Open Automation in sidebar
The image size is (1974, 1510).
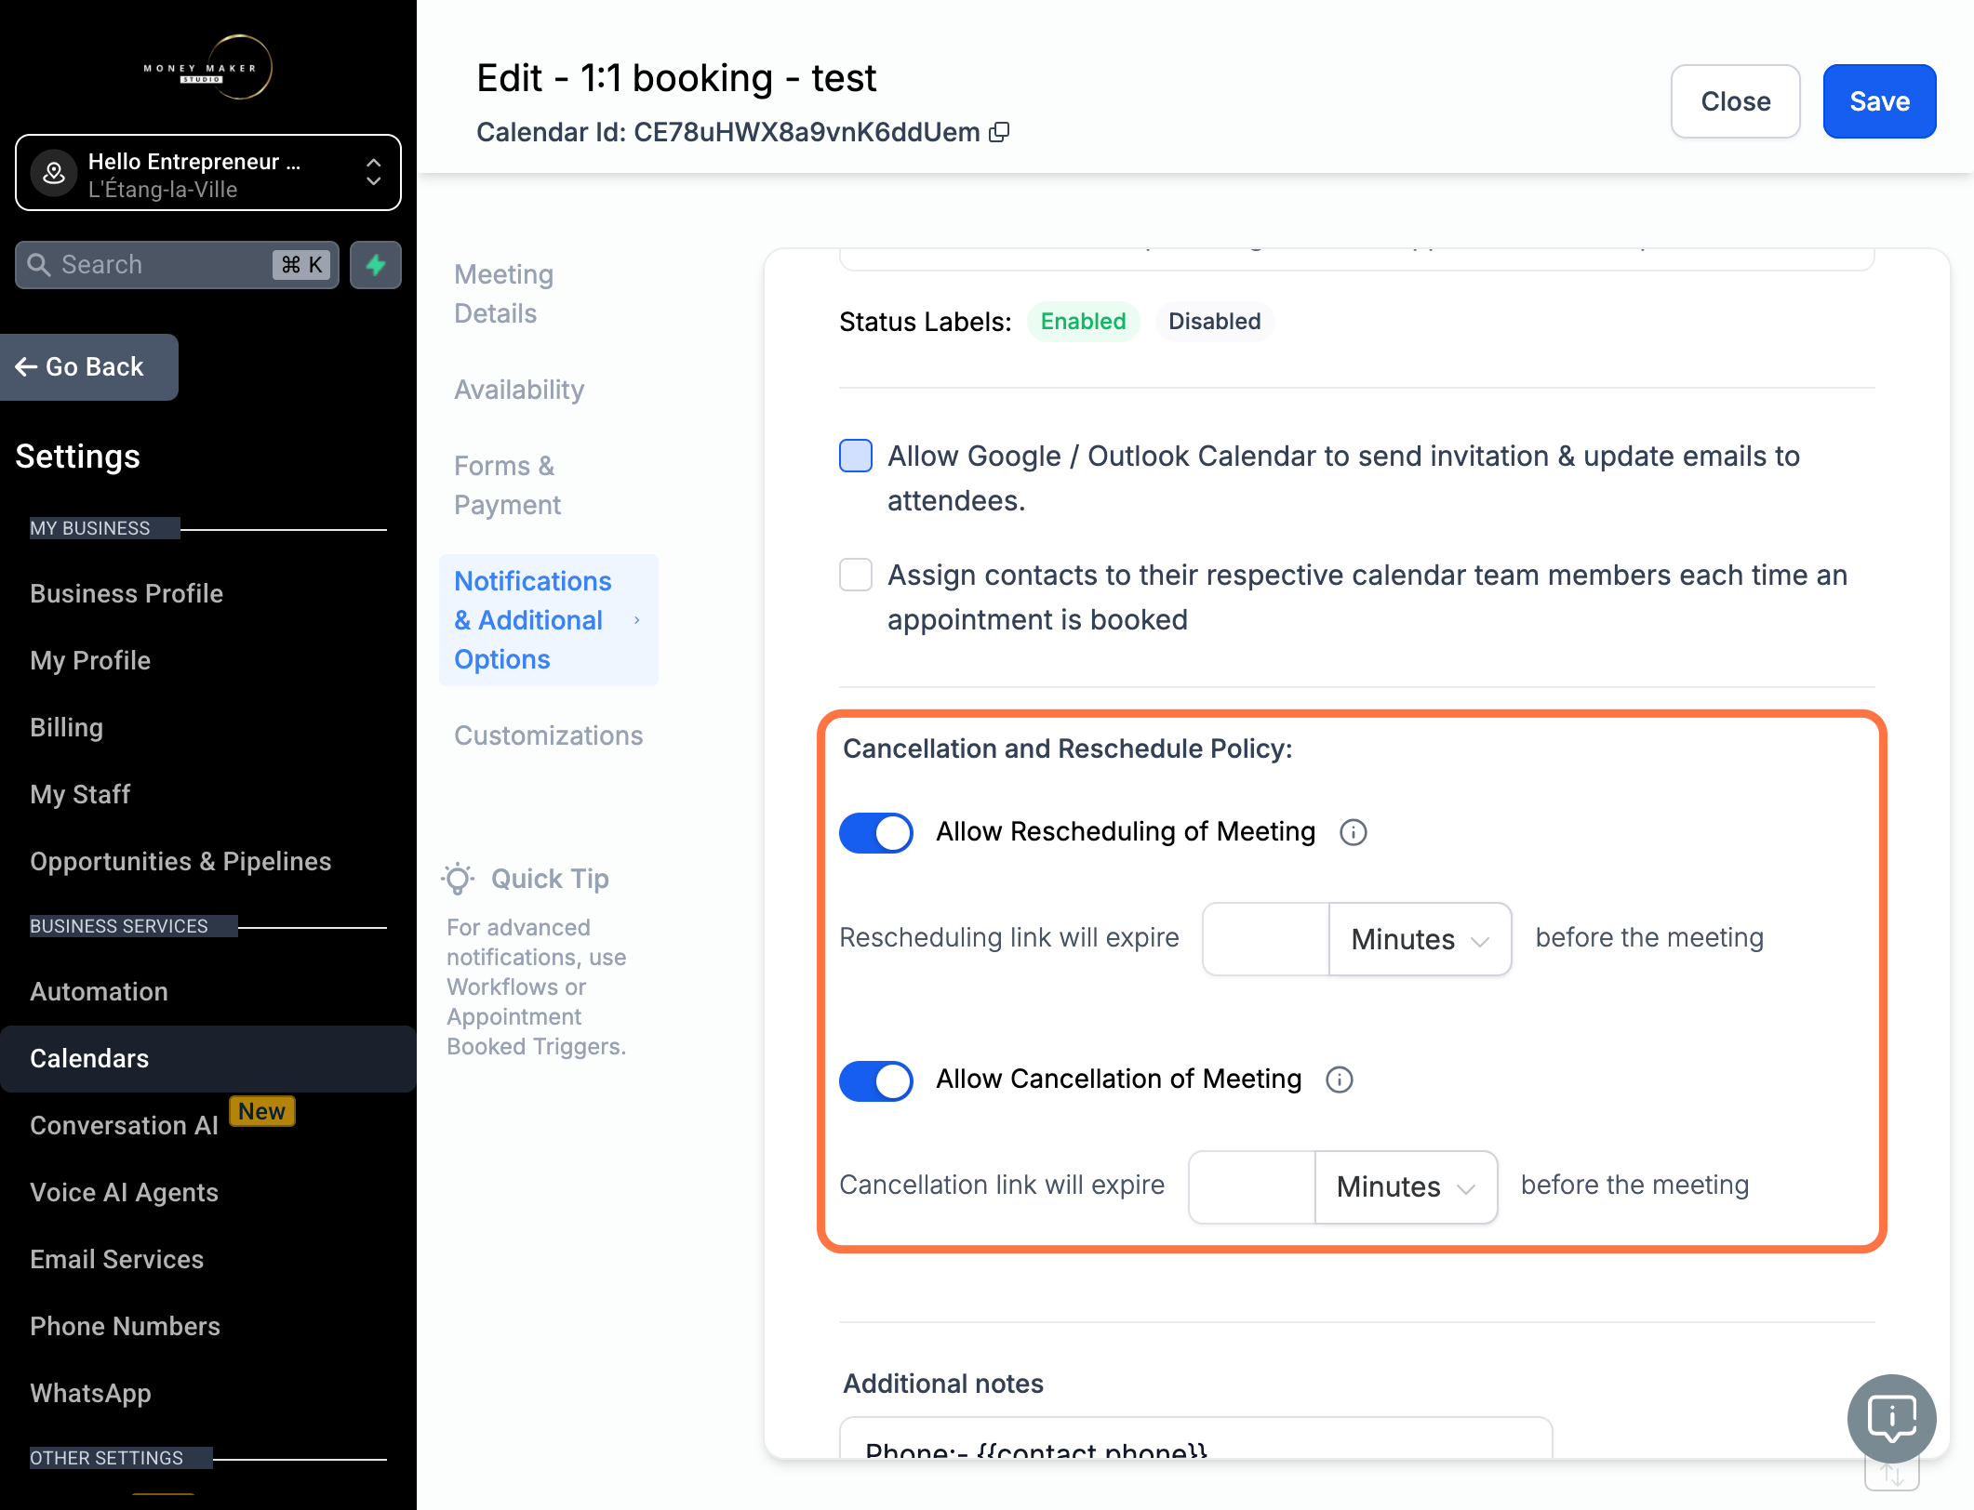[99, 991]
